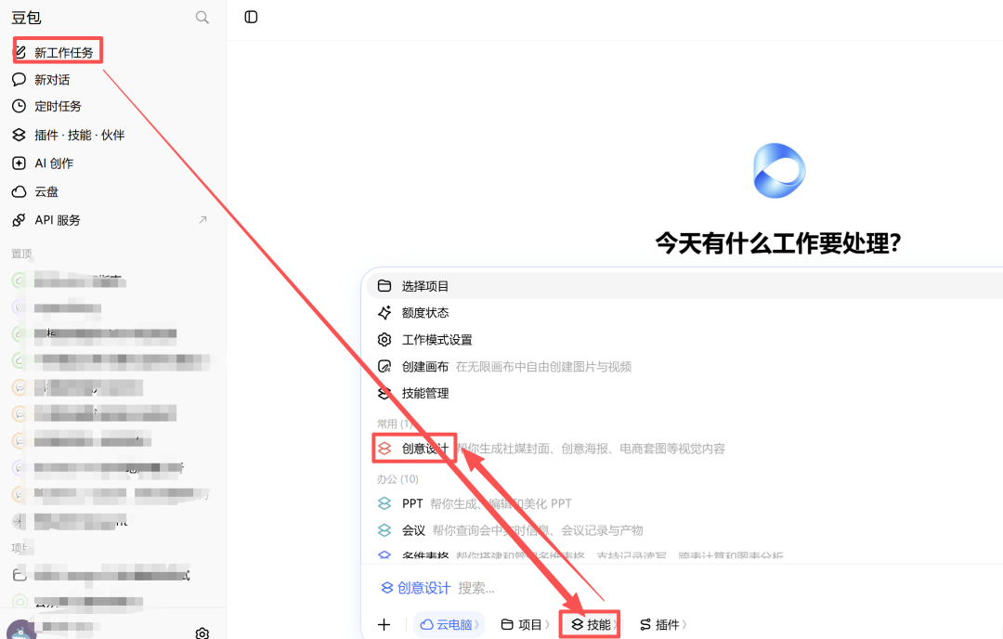1003x639 pixels.
Task: Click the user avatar at sidebar bottom
Action: pyautogui.click(x=21, y=630)
